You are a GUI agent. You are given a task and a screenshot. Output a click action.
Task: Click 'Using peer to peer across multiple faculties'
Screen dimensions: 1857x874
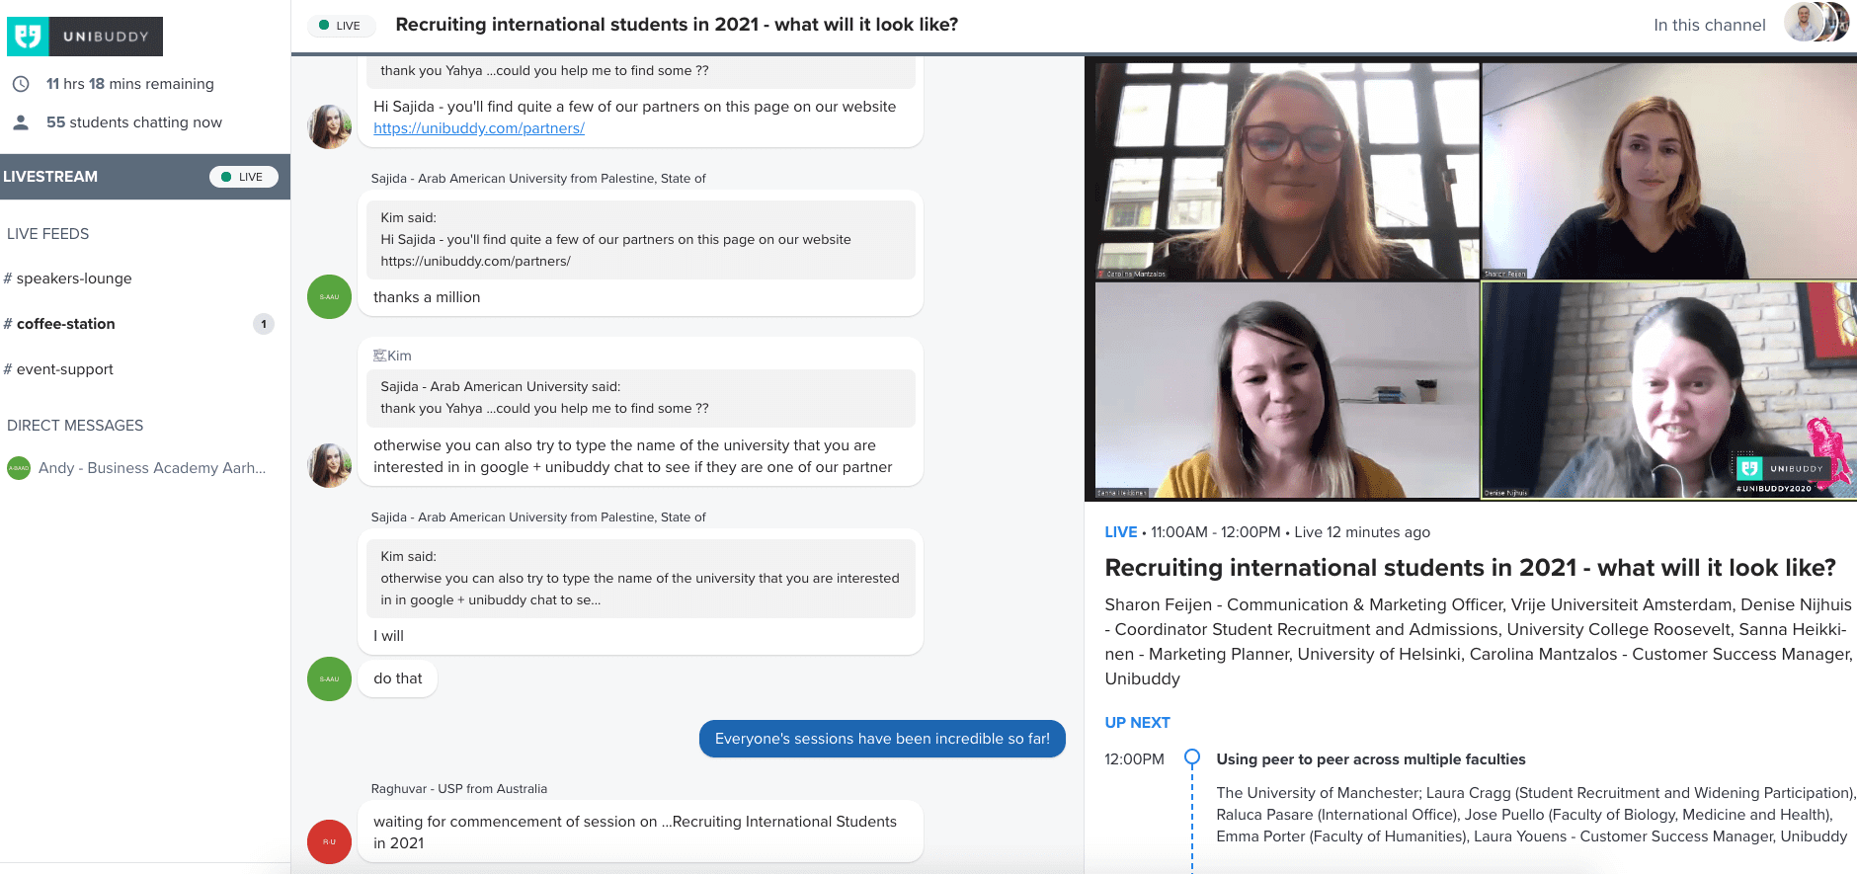tap(1371, 759)
